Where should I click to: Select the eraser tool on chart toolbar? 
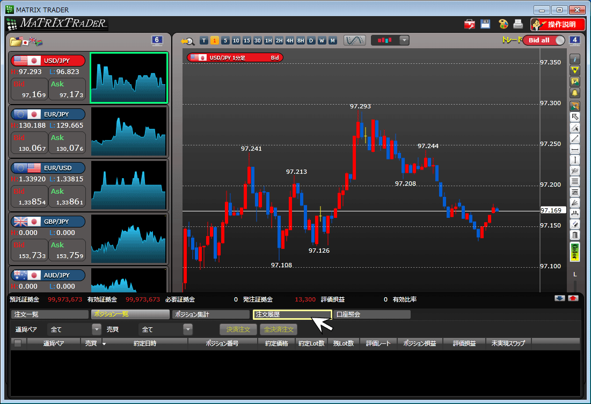pos(574,224)
